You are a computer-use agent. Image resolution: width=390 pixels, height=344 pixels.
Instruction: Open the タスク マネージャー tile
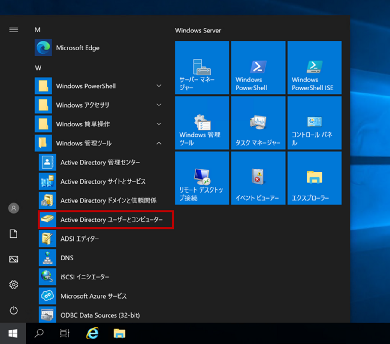tap(258, 123)
